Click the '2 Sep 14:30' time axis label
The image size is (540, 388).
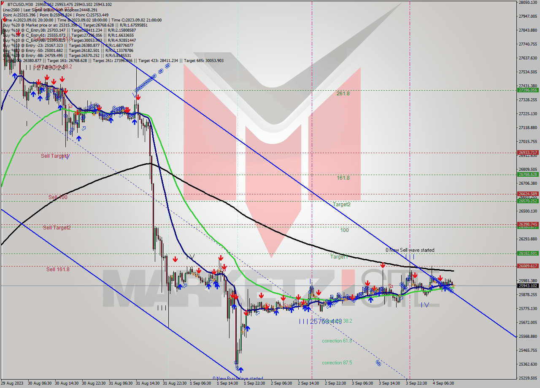[308, 383]
